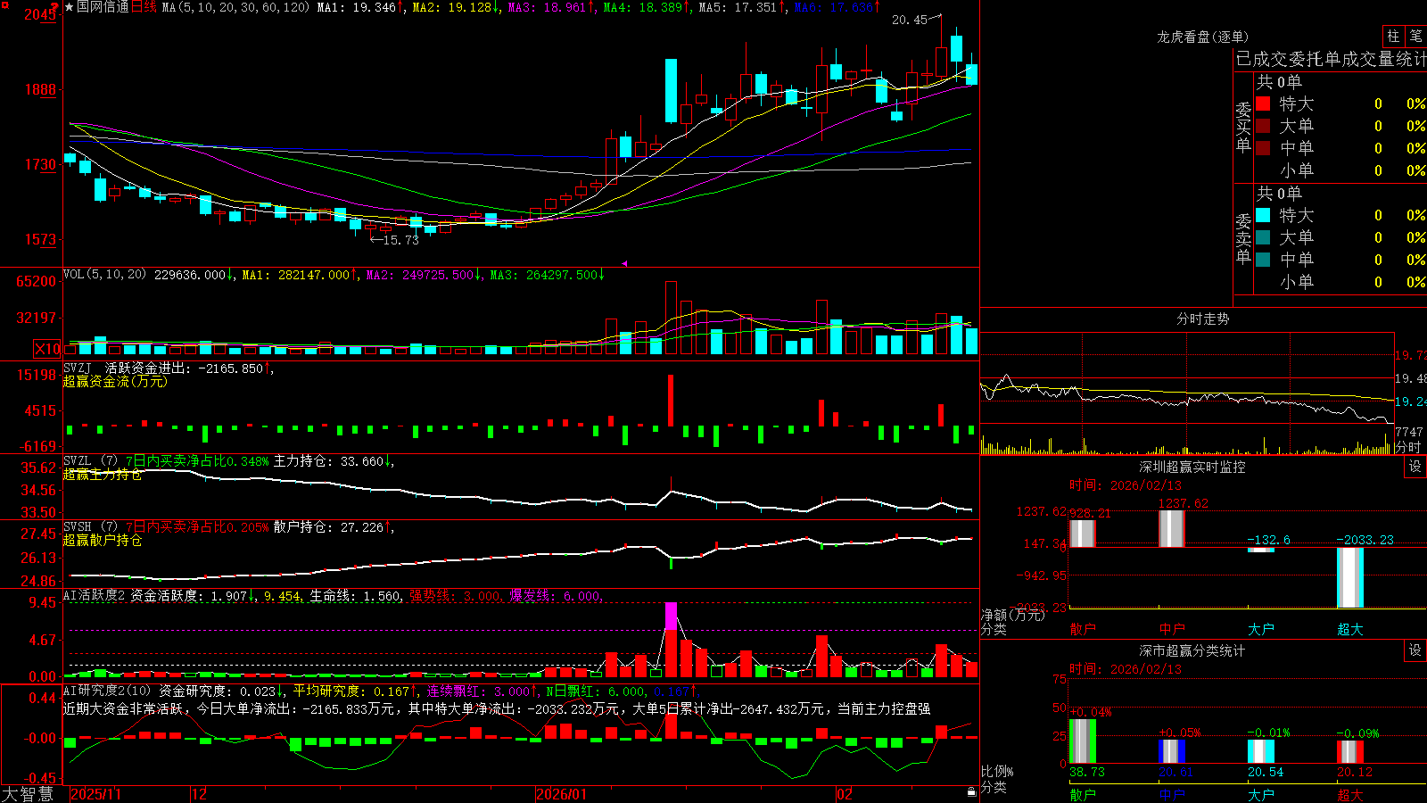Click the stock name 国网信通
The width and height of the screenshot is (1427, 803).
pyautogui.click(x=103, y=7)
